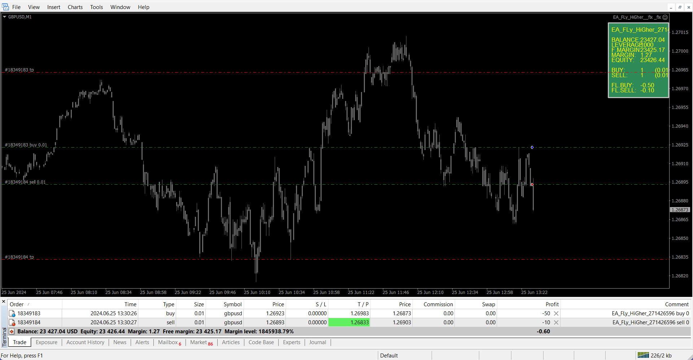The width and height of the screenshot is (693, 360).
Task: Open the Experts tab
Action: tap(291, 342)
